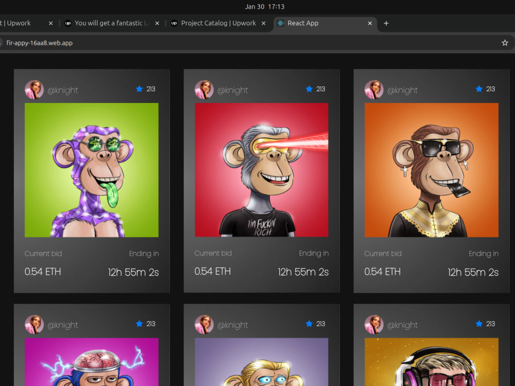Open the 'You will get a fantastic' tab
Screen dimensions: 515x386
click(x=112, y=23)
